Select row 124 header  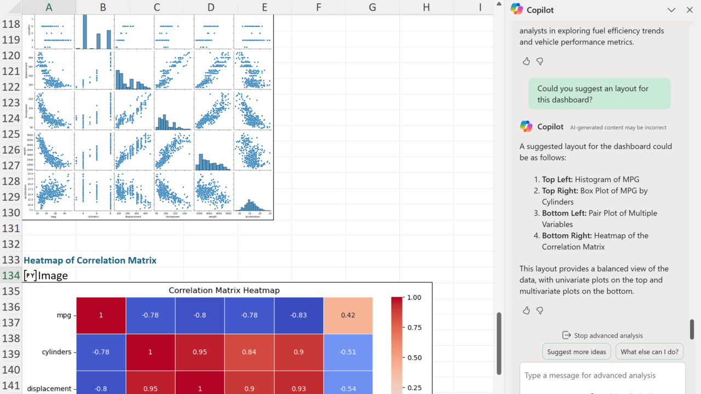[11, 118]
